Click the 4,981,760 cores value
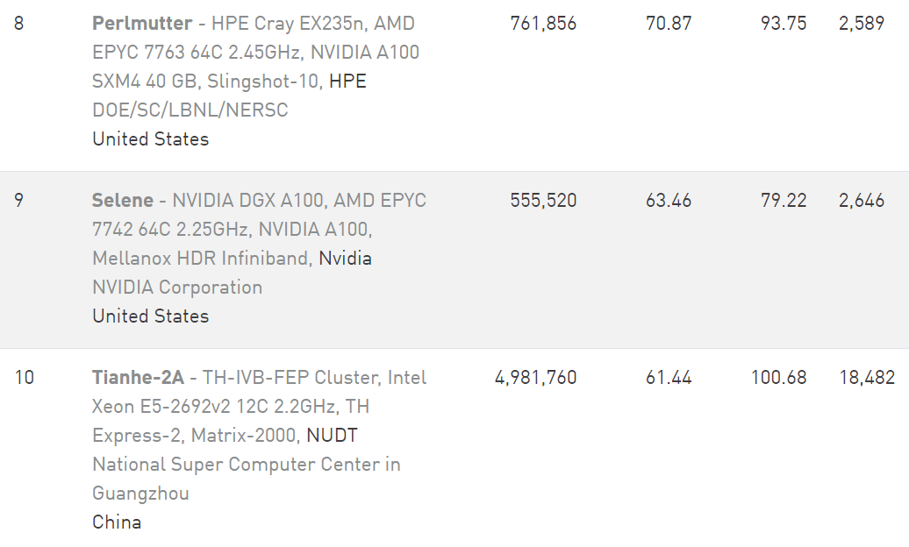909x547 pixels. click(535, 378)
